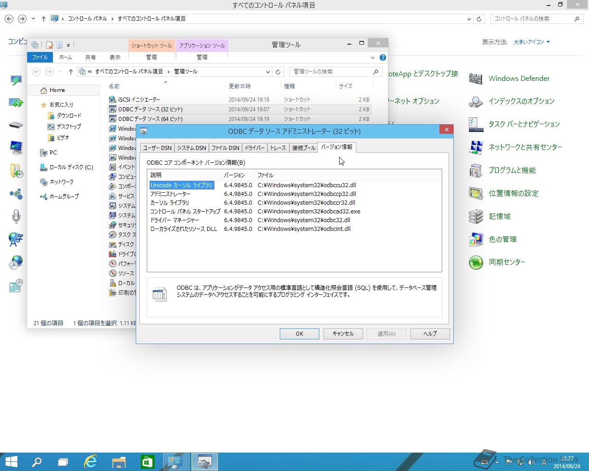Screen dimensions: 589x471
Task: Open 位置情報の設定 icon
Action: click(x=503, y=194)
